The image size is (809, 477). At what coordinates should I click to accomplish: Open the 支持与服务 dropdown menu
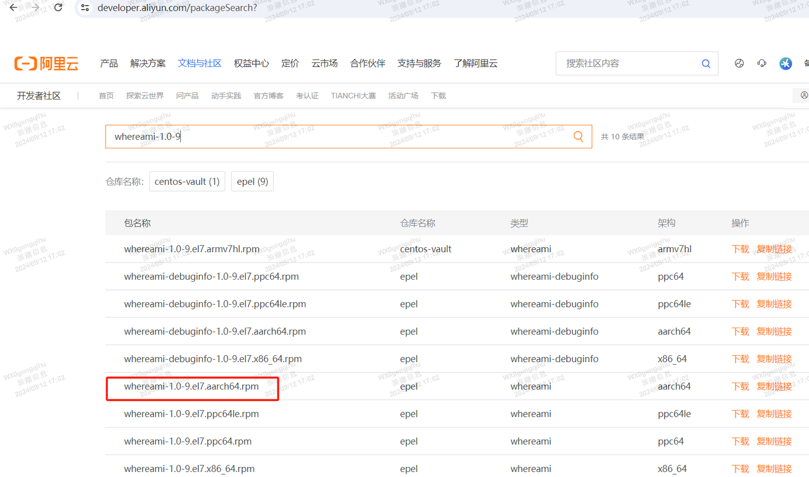419,63
